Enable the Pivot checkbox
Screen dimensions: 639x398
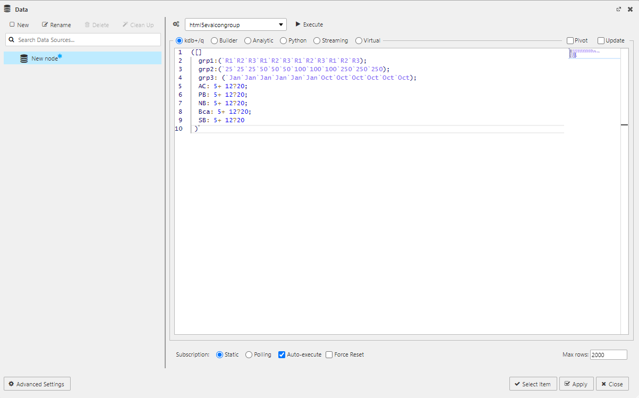click(570, 41)
